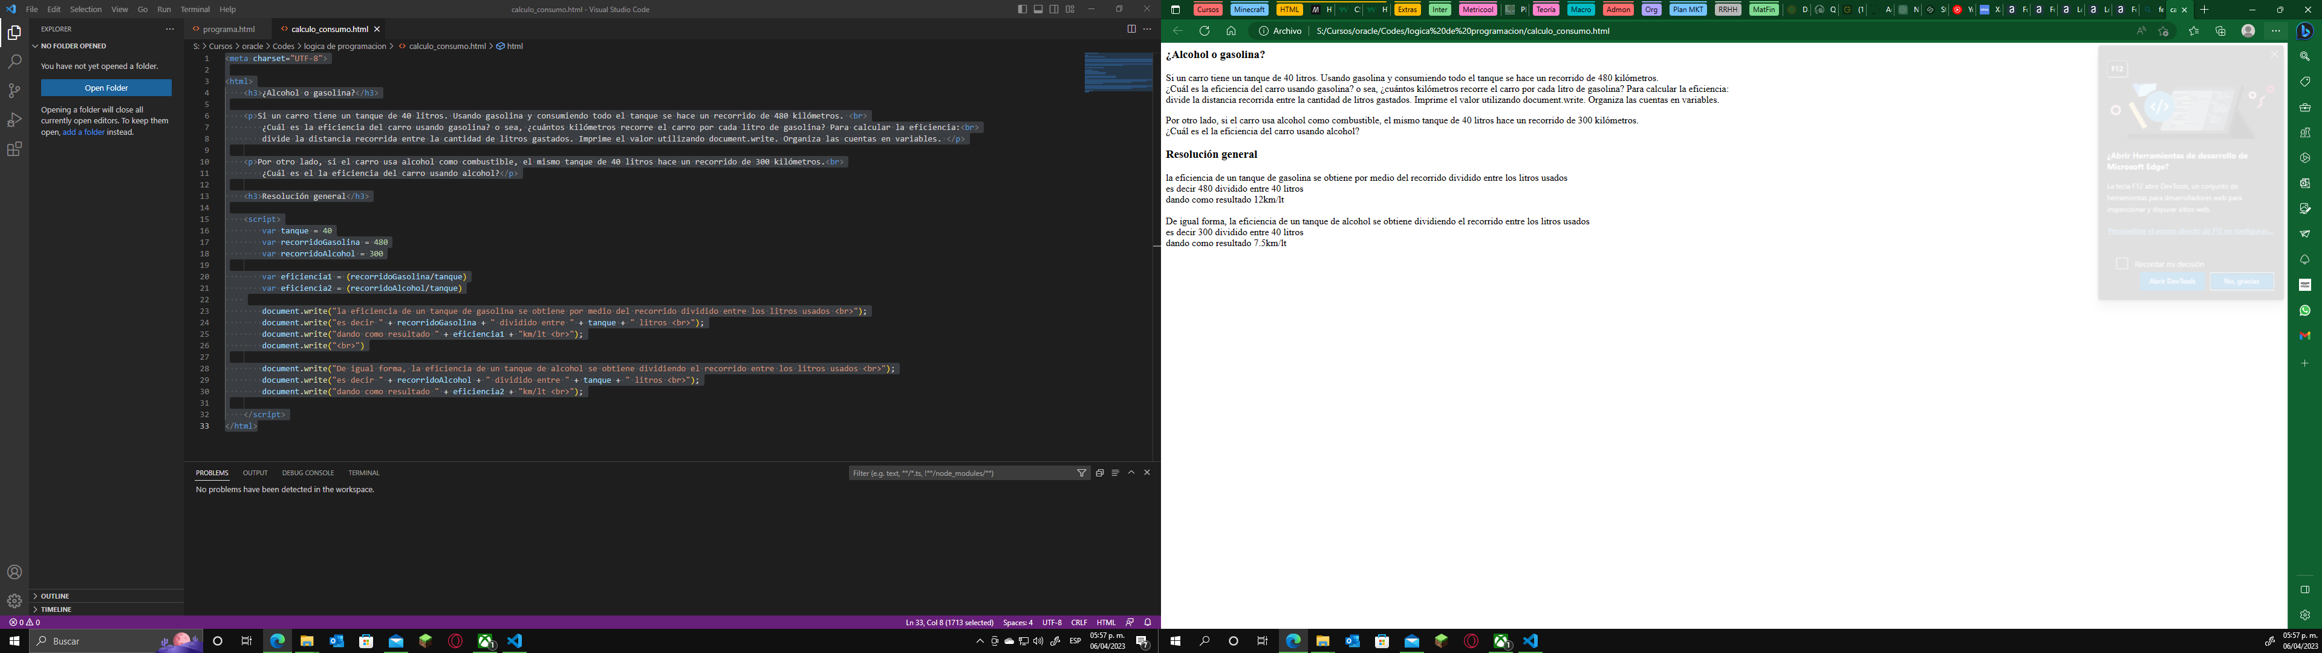Screen dimensions: 2322x653
Task: Click the No, gracias button
Action: tap(2241, 281)
